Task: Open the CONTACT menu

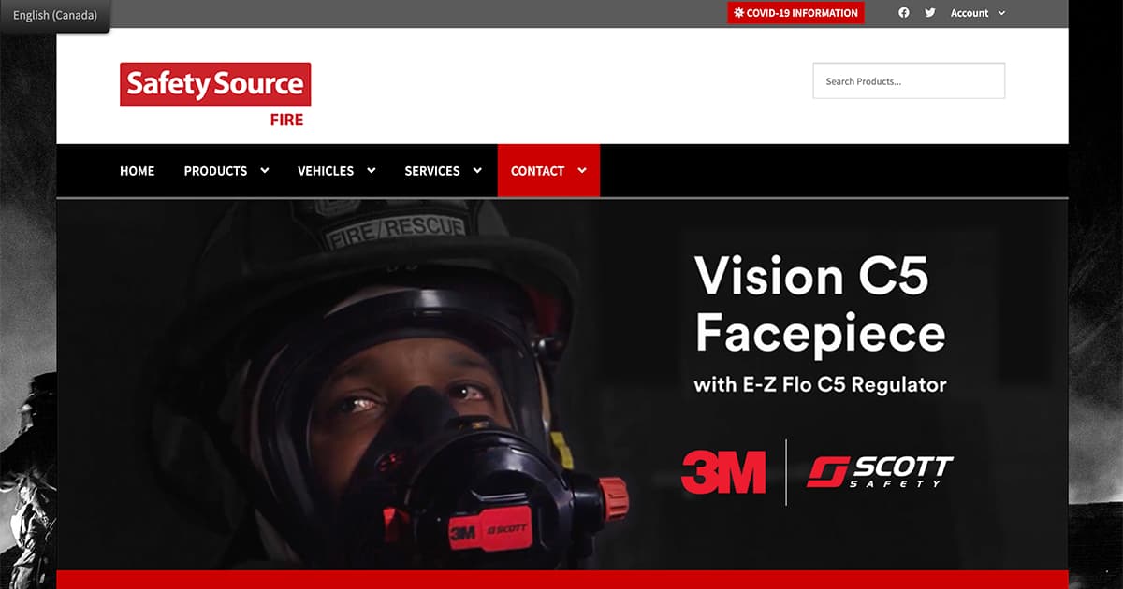Action: point(537,171)
